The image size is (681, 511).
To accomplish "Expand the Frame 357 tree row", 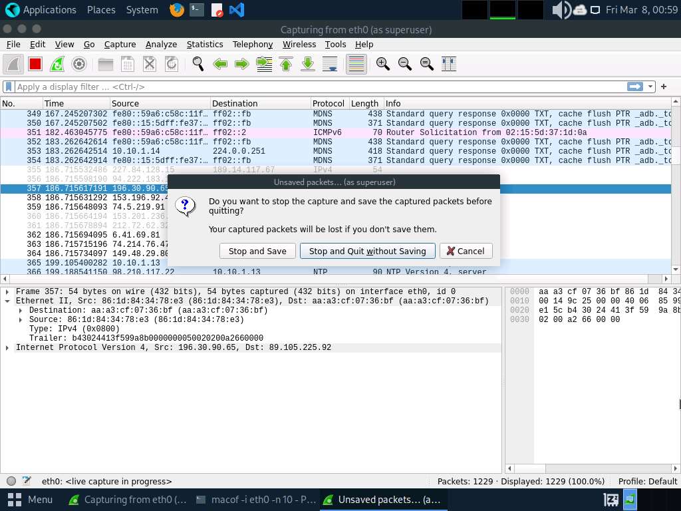I will pos(7,291).
